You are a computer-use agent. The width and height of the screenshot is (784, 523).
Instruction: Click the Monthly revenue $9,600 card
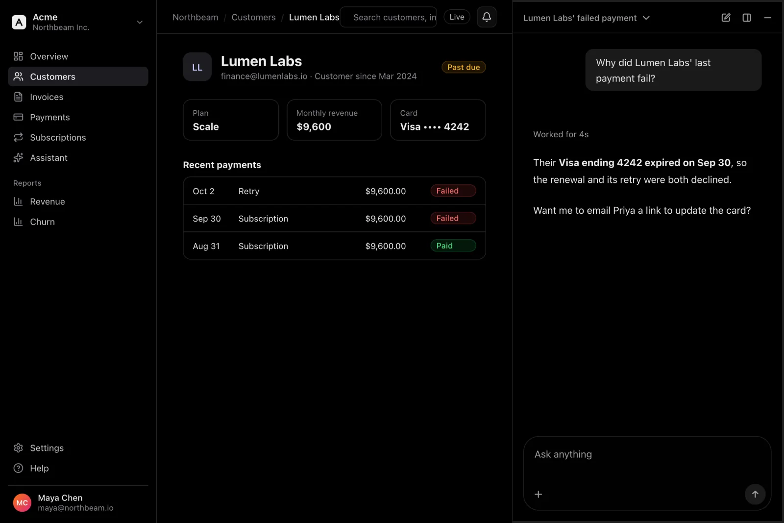tap(334, 120)
